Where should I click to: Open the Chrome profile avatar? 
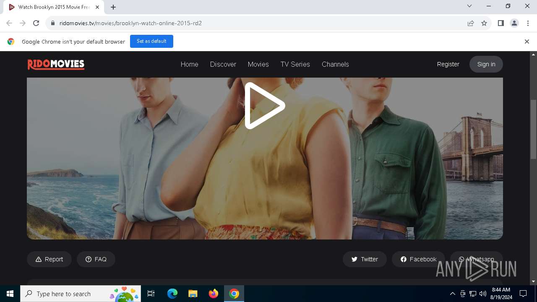point(514,23)
